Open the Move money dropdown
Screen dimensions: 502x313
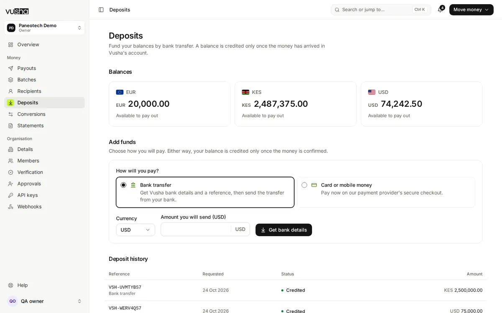click(471, 10)
